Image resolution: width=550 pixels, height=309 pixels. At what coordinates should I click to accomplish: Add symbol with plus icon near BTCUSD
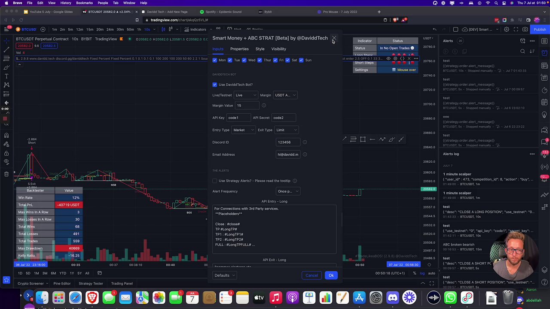click(x=43, y=30)
